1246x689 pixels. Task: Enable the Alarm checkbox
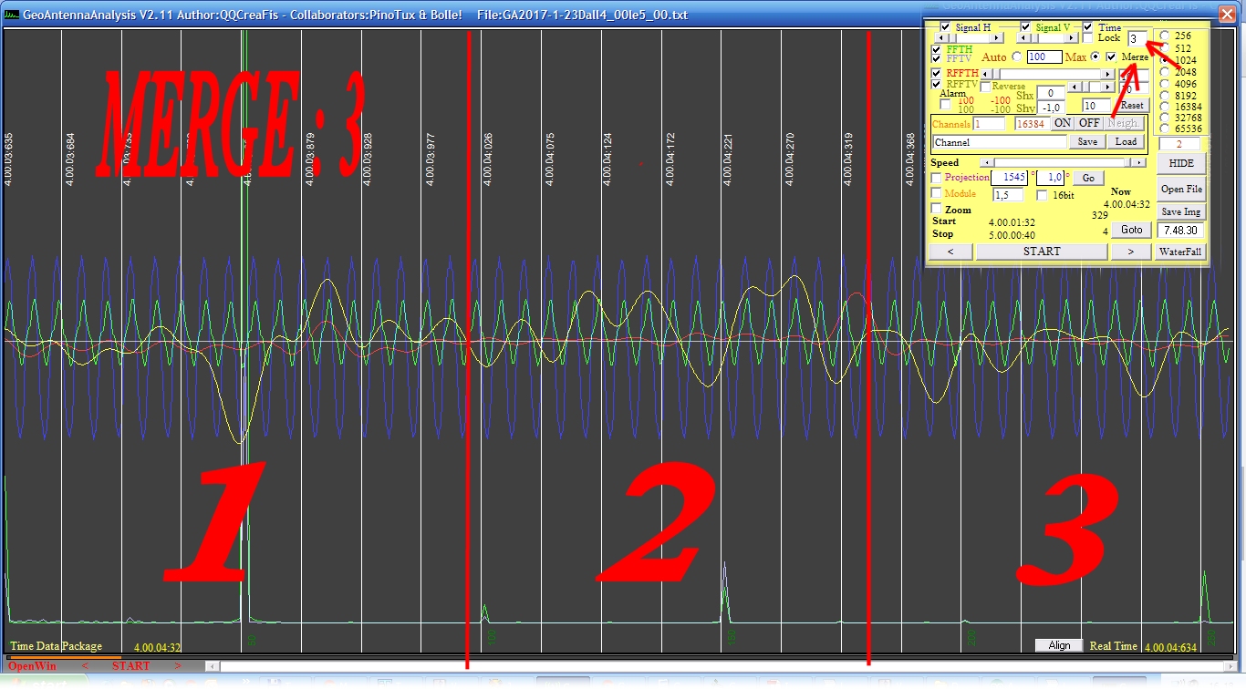point(945,104)
